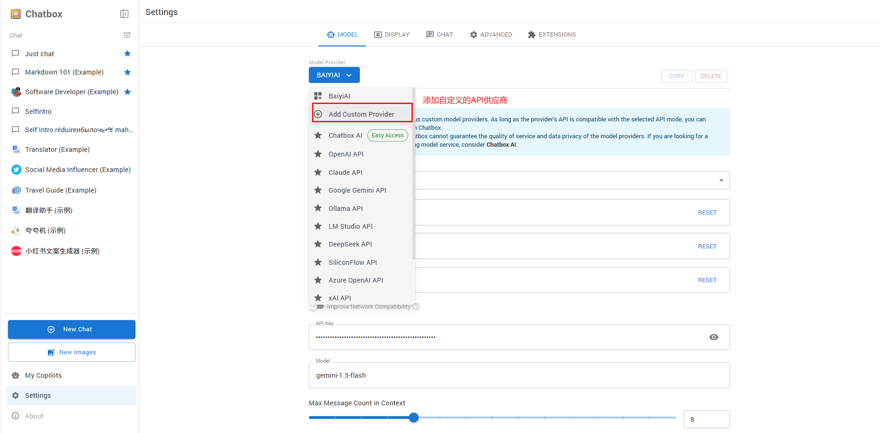Select LM Studio API provider
This screenshot has height=433, width=880.
(x=361, y=226)
